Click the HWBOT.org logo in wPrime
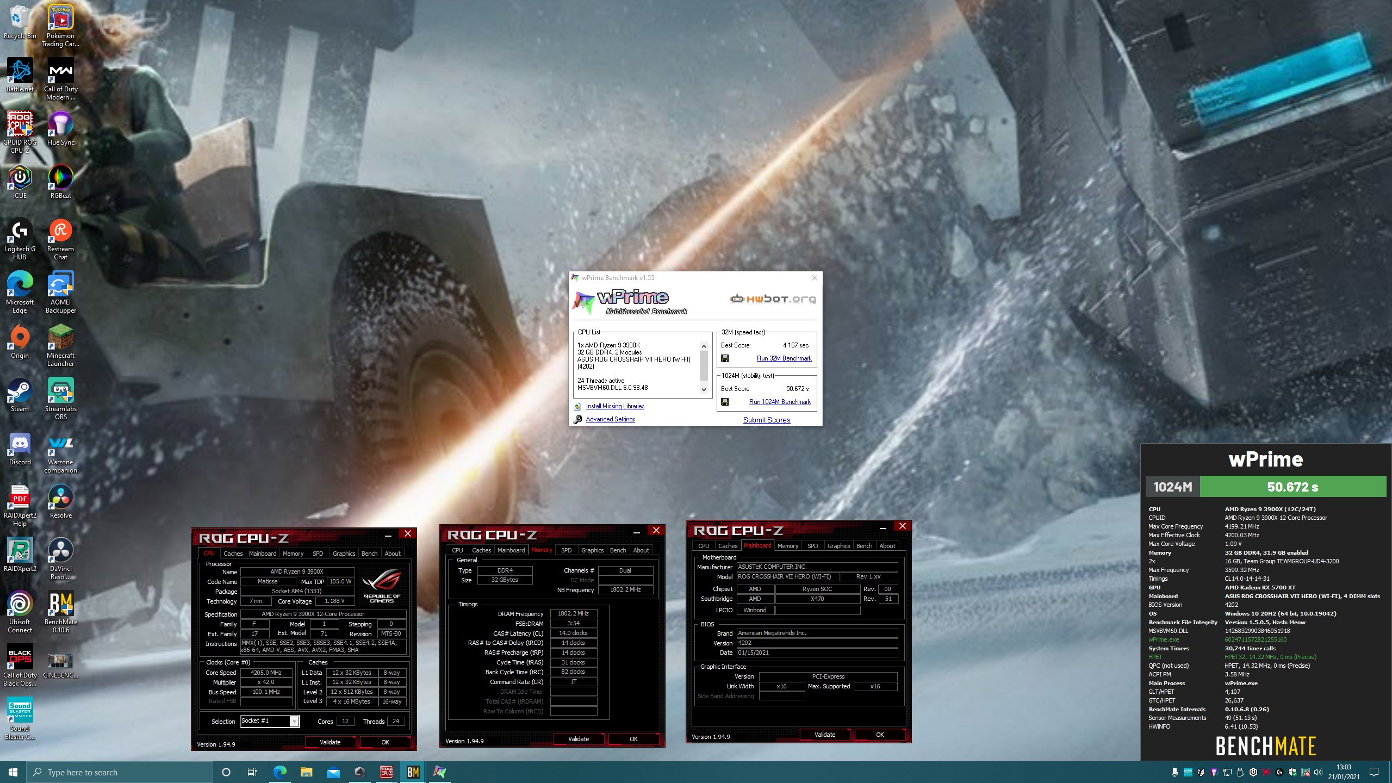 [773, 299]
